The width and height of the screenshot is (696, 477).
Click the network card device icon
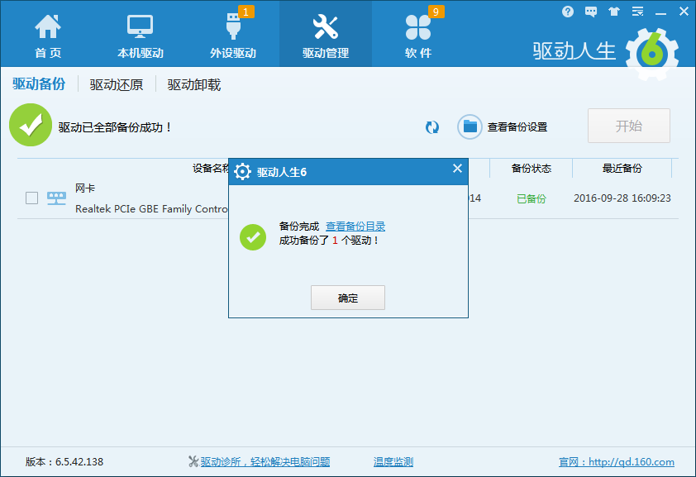point(56,198)
